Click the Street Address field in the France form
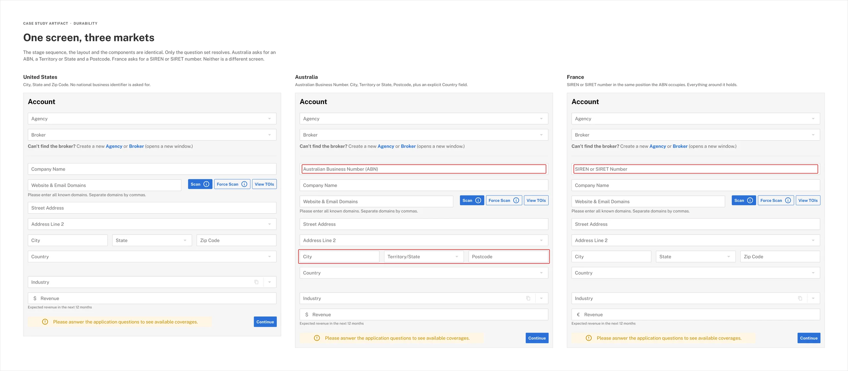 click(696, 224)
